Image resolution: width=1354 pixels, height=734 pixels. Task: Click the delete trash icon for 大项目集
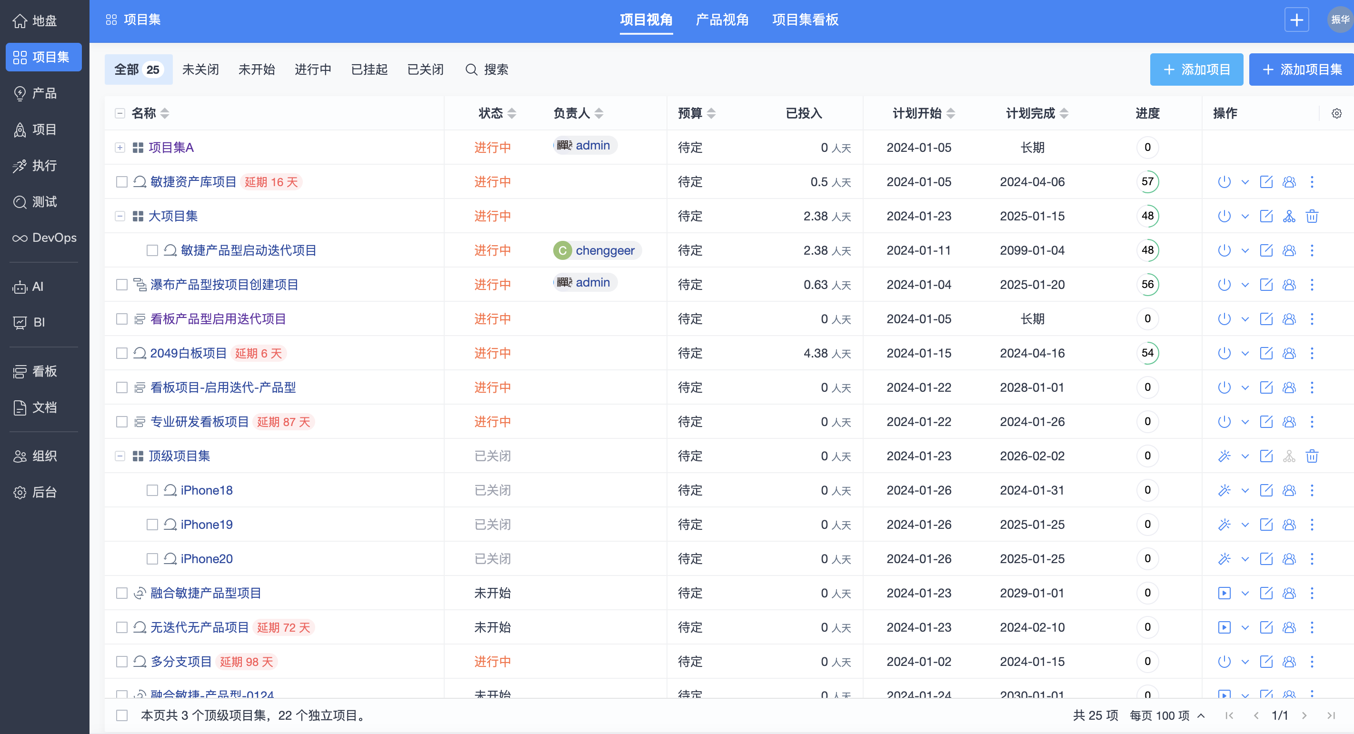1312,216
